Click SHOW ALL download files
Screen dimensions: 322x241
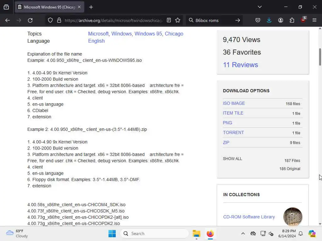coord(232,158)
